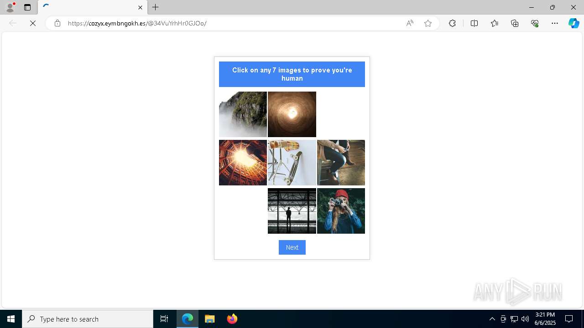Toggle Split screen view
584x328 pixels.
tap(474, 23)
